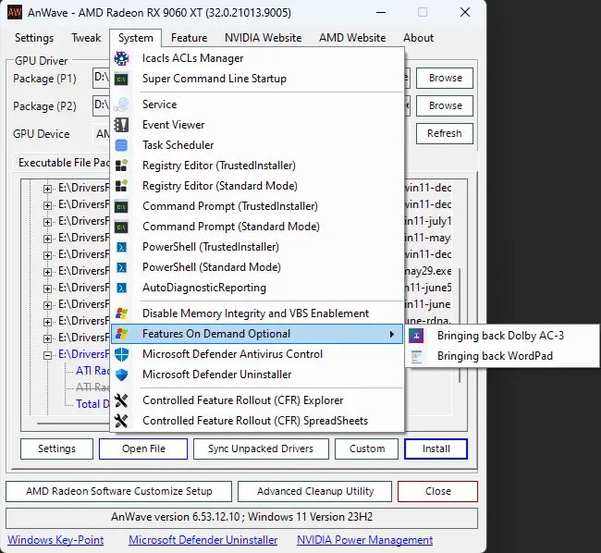Click the Icacls ACLs Manager gear icon

[121, 58]
